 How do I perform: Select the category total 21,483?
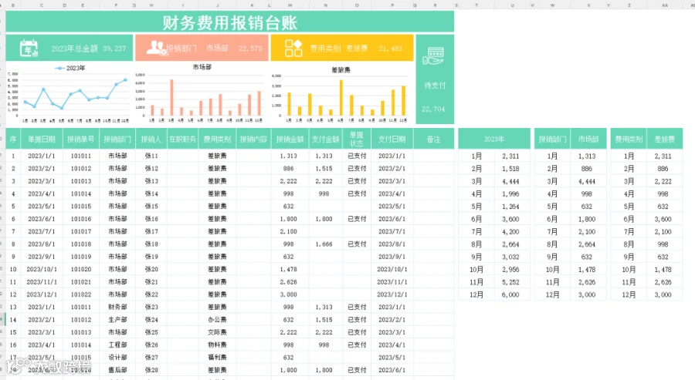391,49
